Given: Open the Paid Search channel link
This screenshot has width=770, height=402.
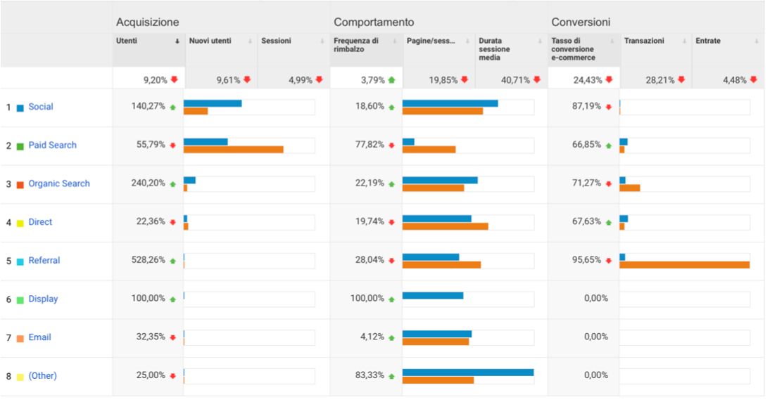Looking at the screenshot, I should 52,145.
